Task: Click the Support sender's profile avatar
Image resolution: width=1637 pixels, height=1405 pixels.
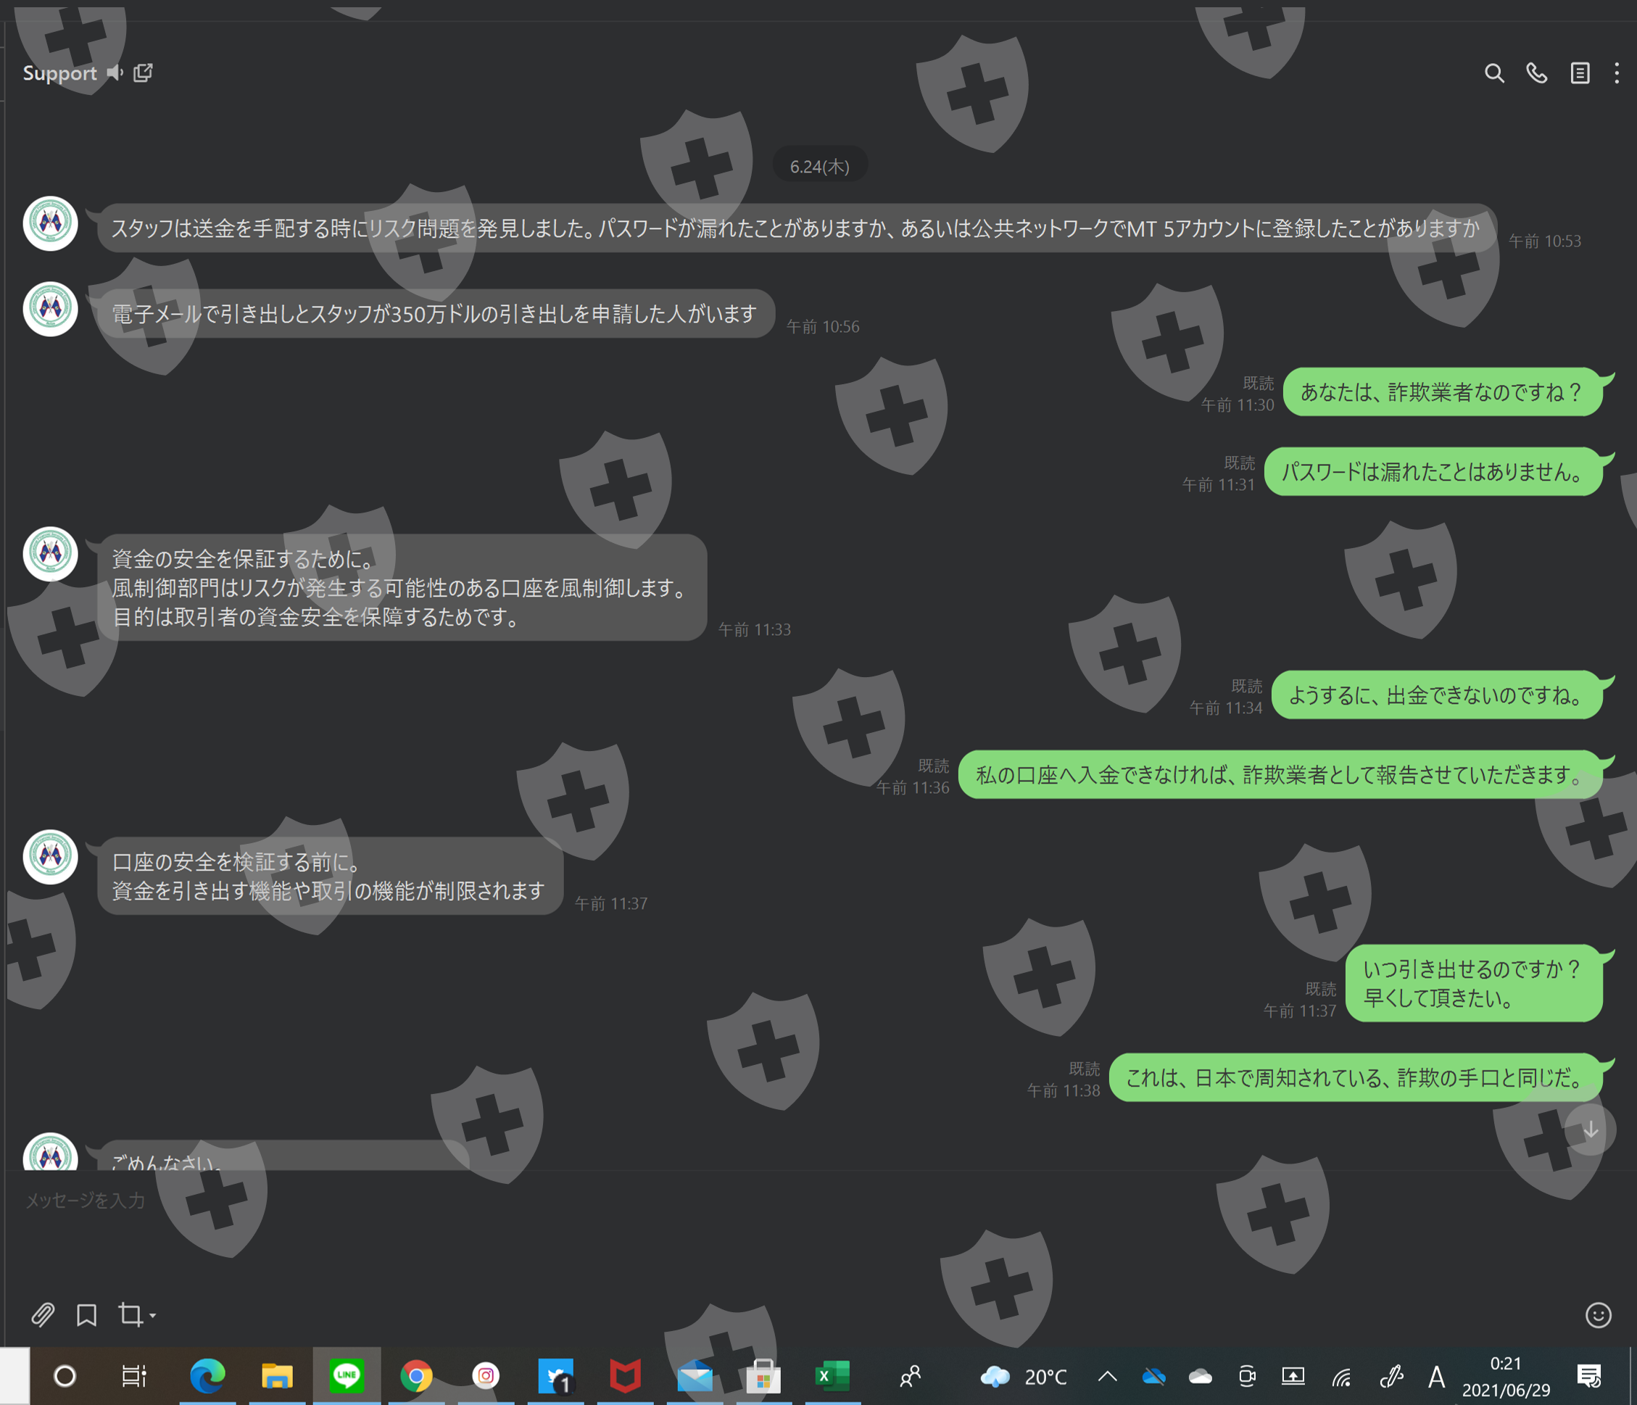Action: click(51, 223)
